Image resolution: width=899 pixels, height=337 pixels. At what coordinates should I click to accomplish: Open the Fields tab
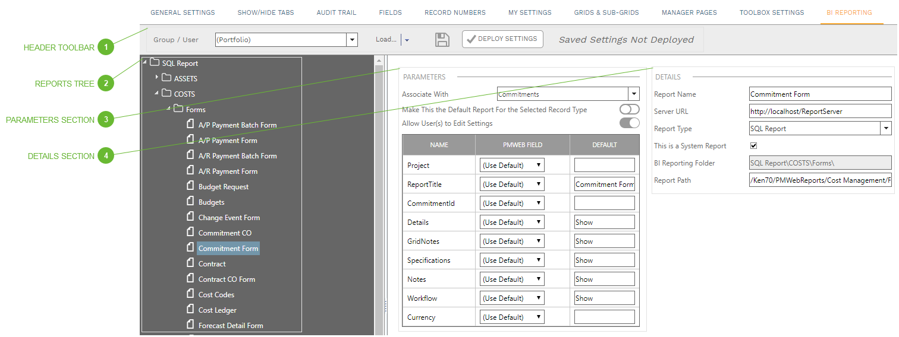[x=391, y=12]
